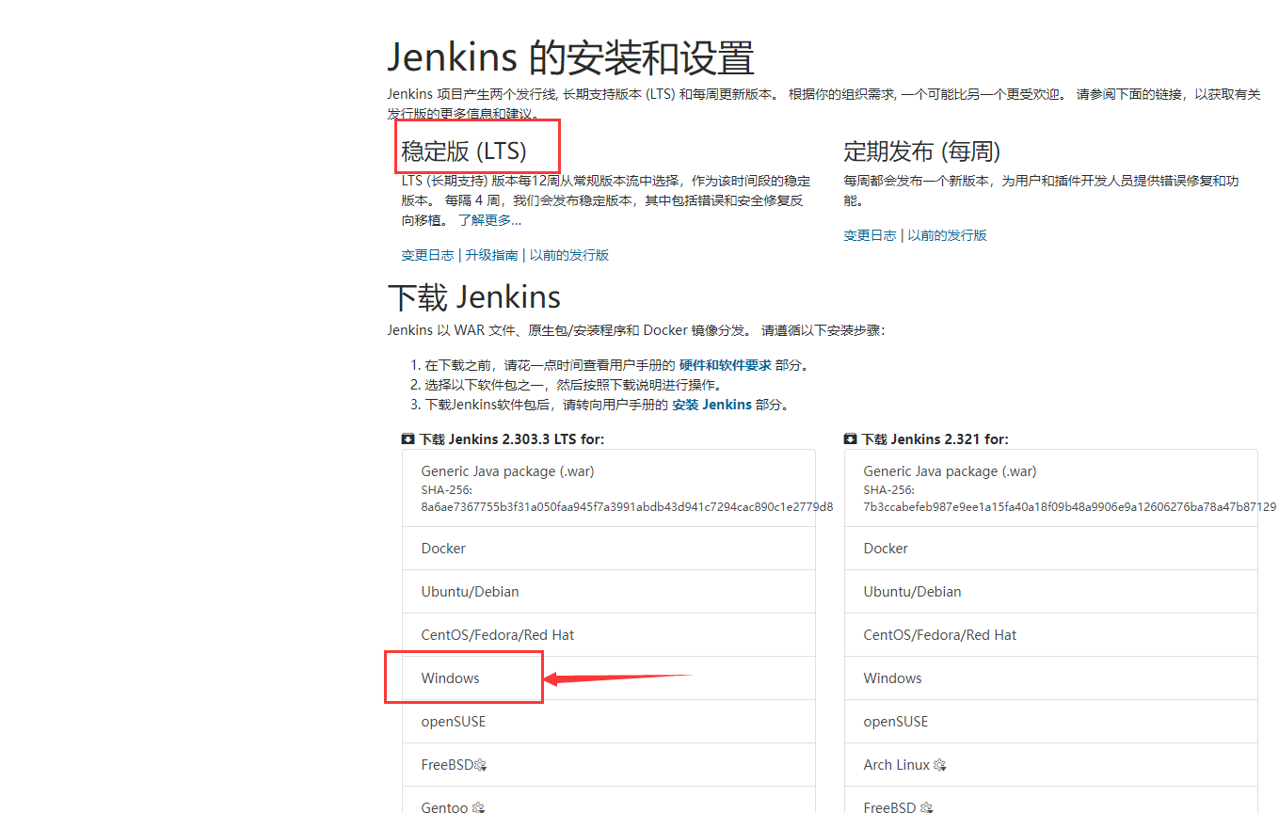Open the 升级指南 link
The height and width of the screenshot is (813, 1279).
490,254
